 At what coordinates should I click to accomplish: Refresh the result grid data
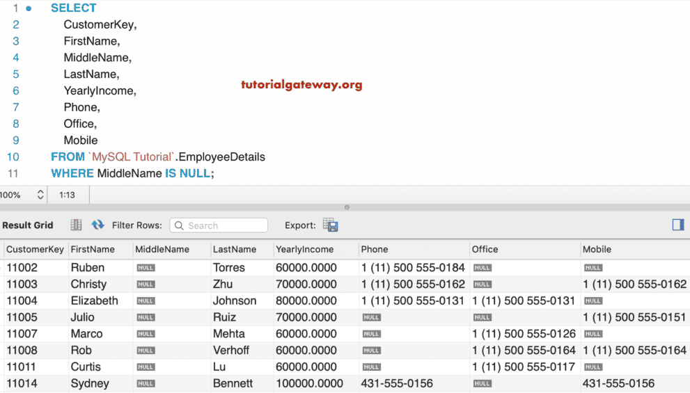click(97, 225)
